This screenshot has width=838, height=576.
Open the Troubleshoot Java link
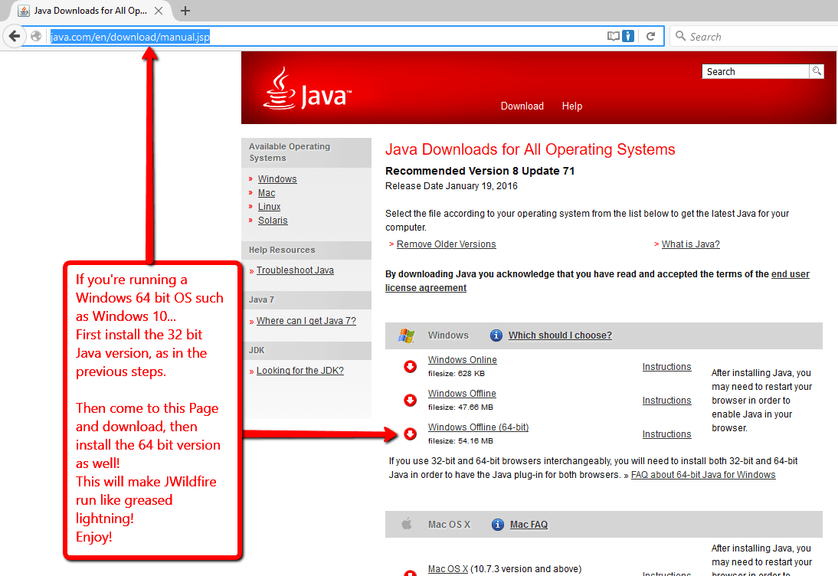coord(295,270)
